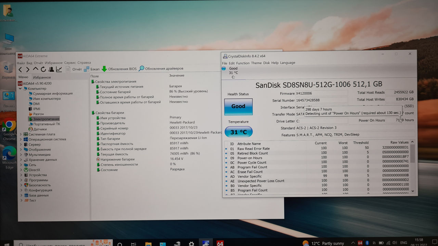438x246 pixels.
Task: Open the Вид menu in AIDA64
Action: (x=29, y=63)
